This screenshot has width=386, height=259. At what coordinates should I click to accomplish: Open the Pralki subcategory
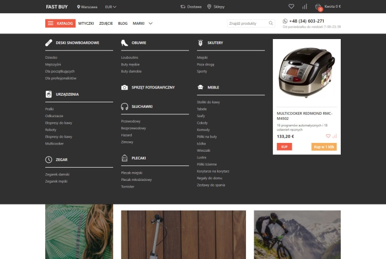click(50, 109)
